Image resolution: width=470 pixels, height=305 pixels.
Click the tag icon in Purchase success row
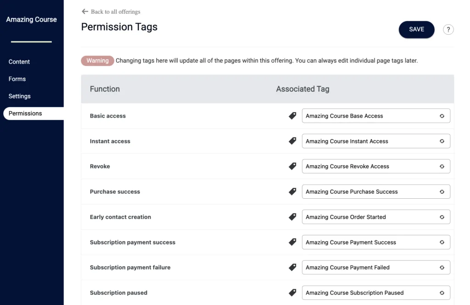pyautogui.click(x=292, y=191)
